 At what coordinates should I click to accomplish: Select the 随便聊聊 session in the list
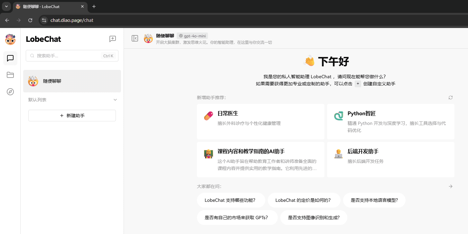pyautogui.click(x=72, y=81)
